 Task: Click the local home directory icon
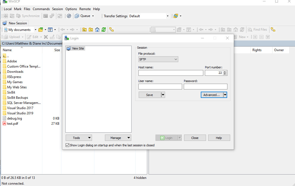coord(97,30)
